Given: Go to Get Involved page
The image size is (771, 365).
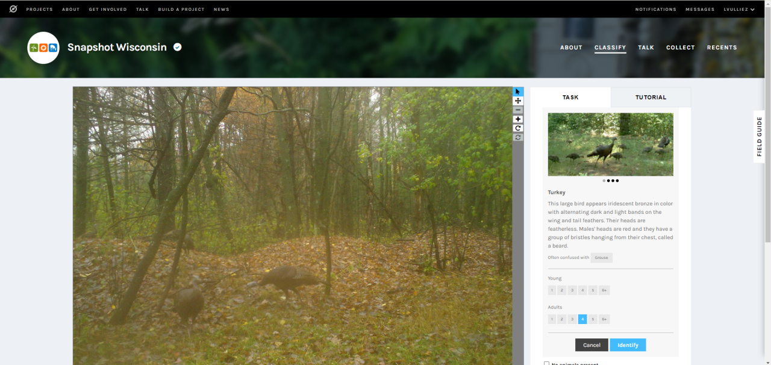Looking at the screenshot, I should pyautogui.click(x=107, y=10).
